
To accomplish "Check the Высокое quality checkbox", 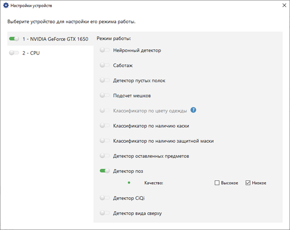I will [217, 183].
